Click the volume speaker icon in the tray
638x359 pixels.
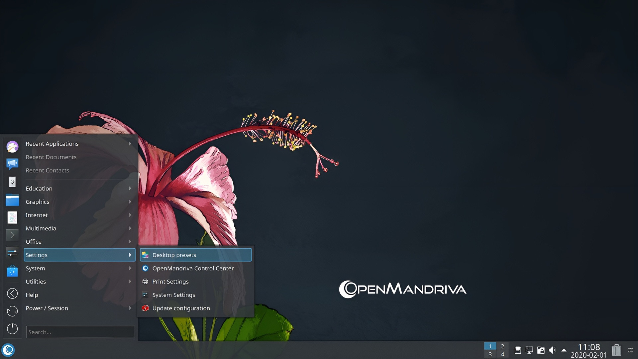tap(552, 350)
